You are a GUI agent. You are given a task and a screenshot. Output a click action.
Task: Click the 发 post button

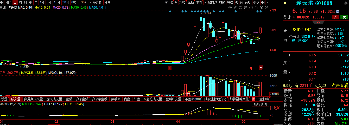[x=166, y=2]
